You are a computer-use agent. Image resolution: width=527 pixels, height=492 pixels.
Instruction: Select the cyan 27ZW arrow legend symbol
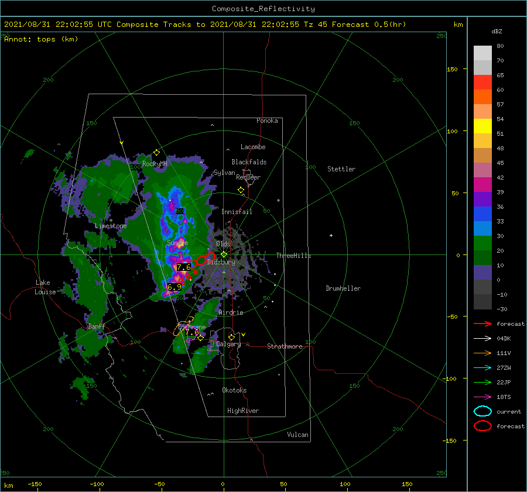[482, 367]
